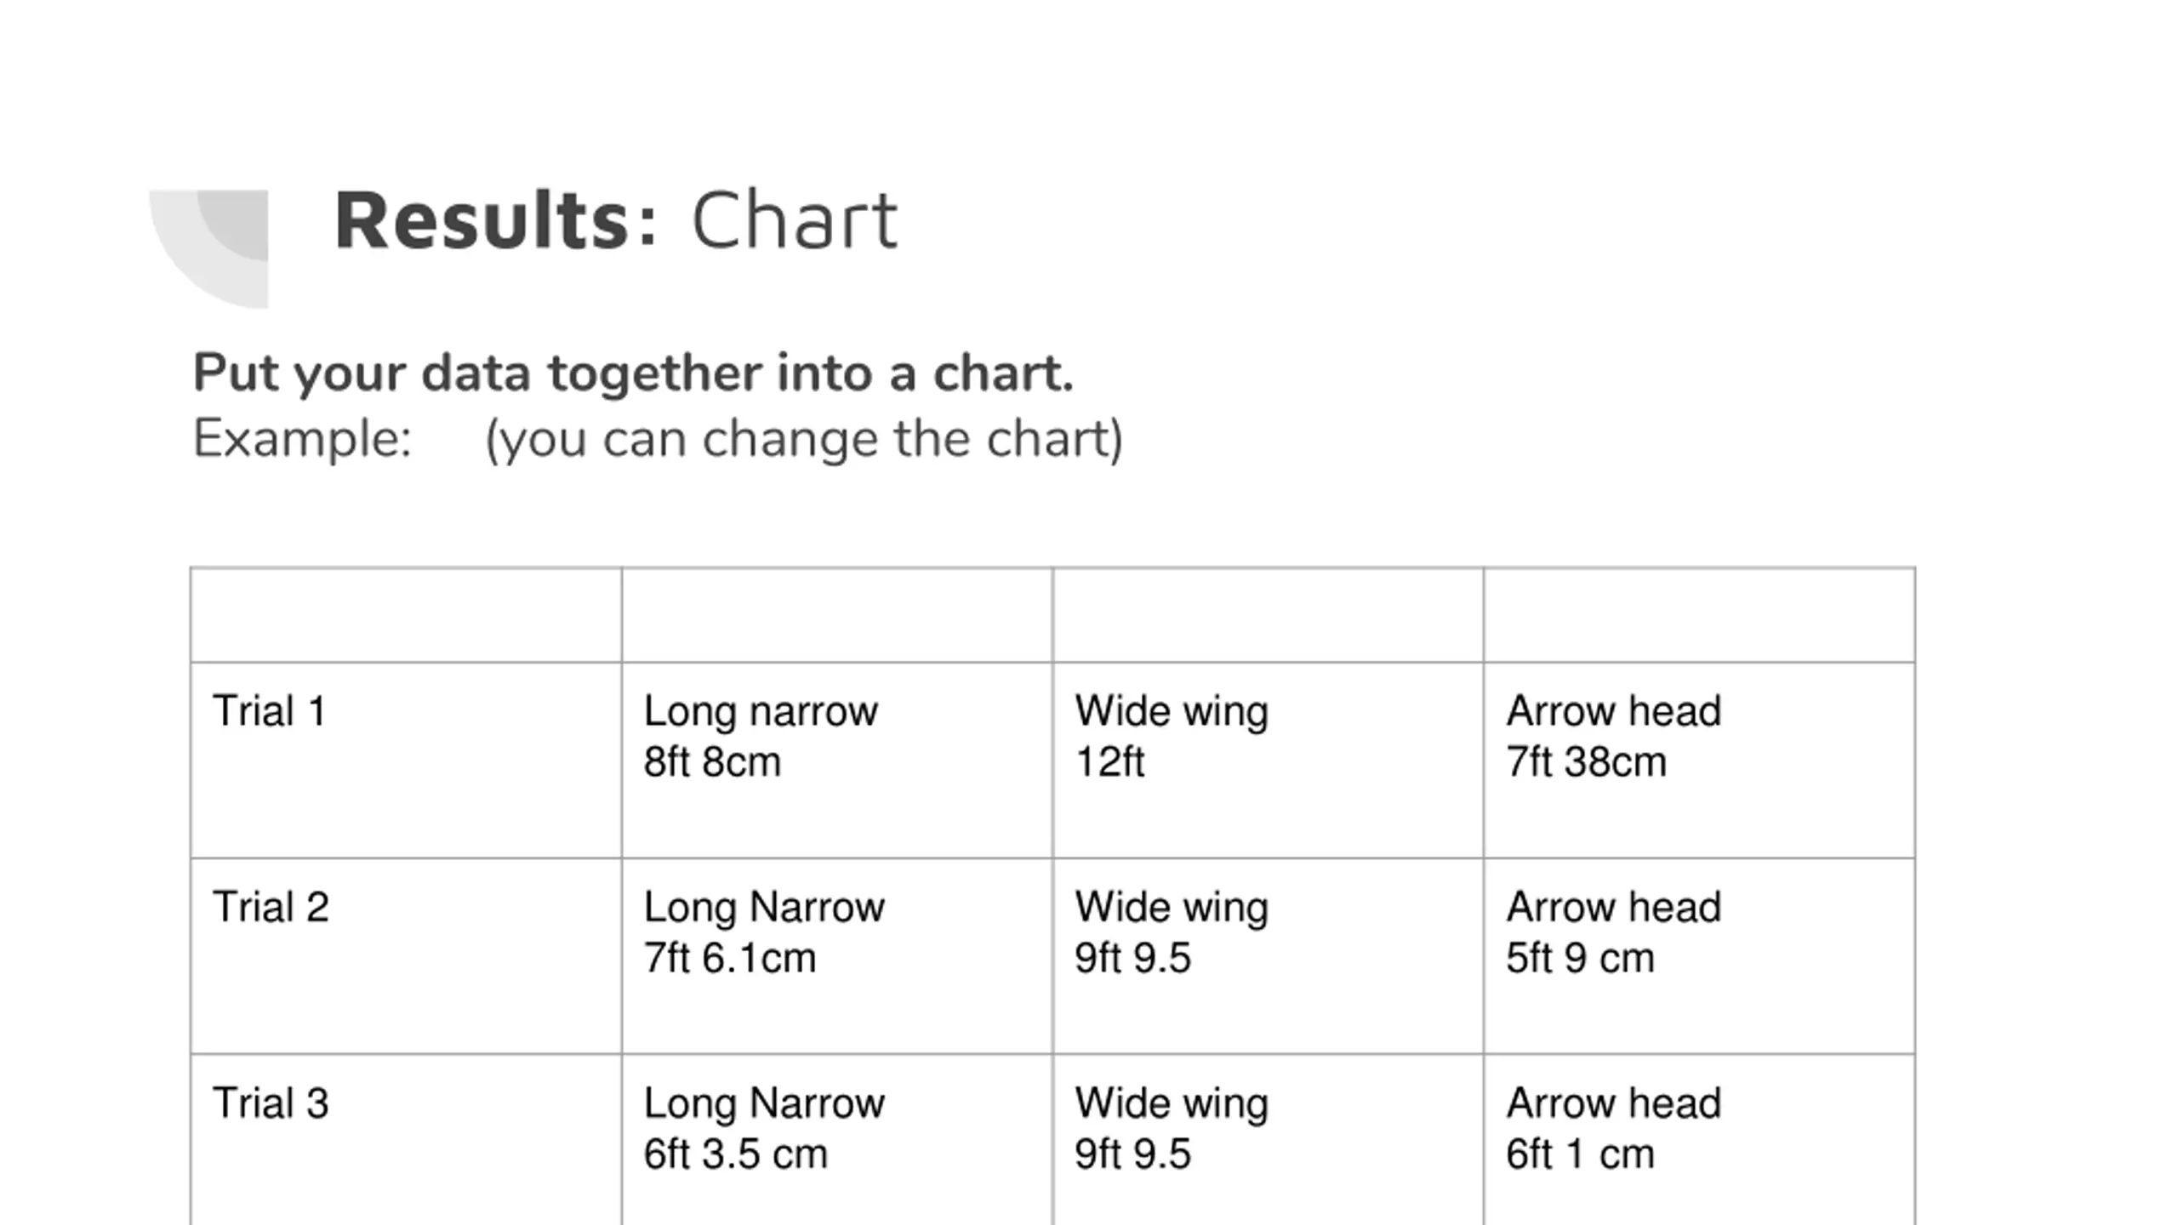Viewport: 2178px width, 1225px height.
Task: Click the 'Wide wing 12ft' cell
Action: coord(1269,761)
